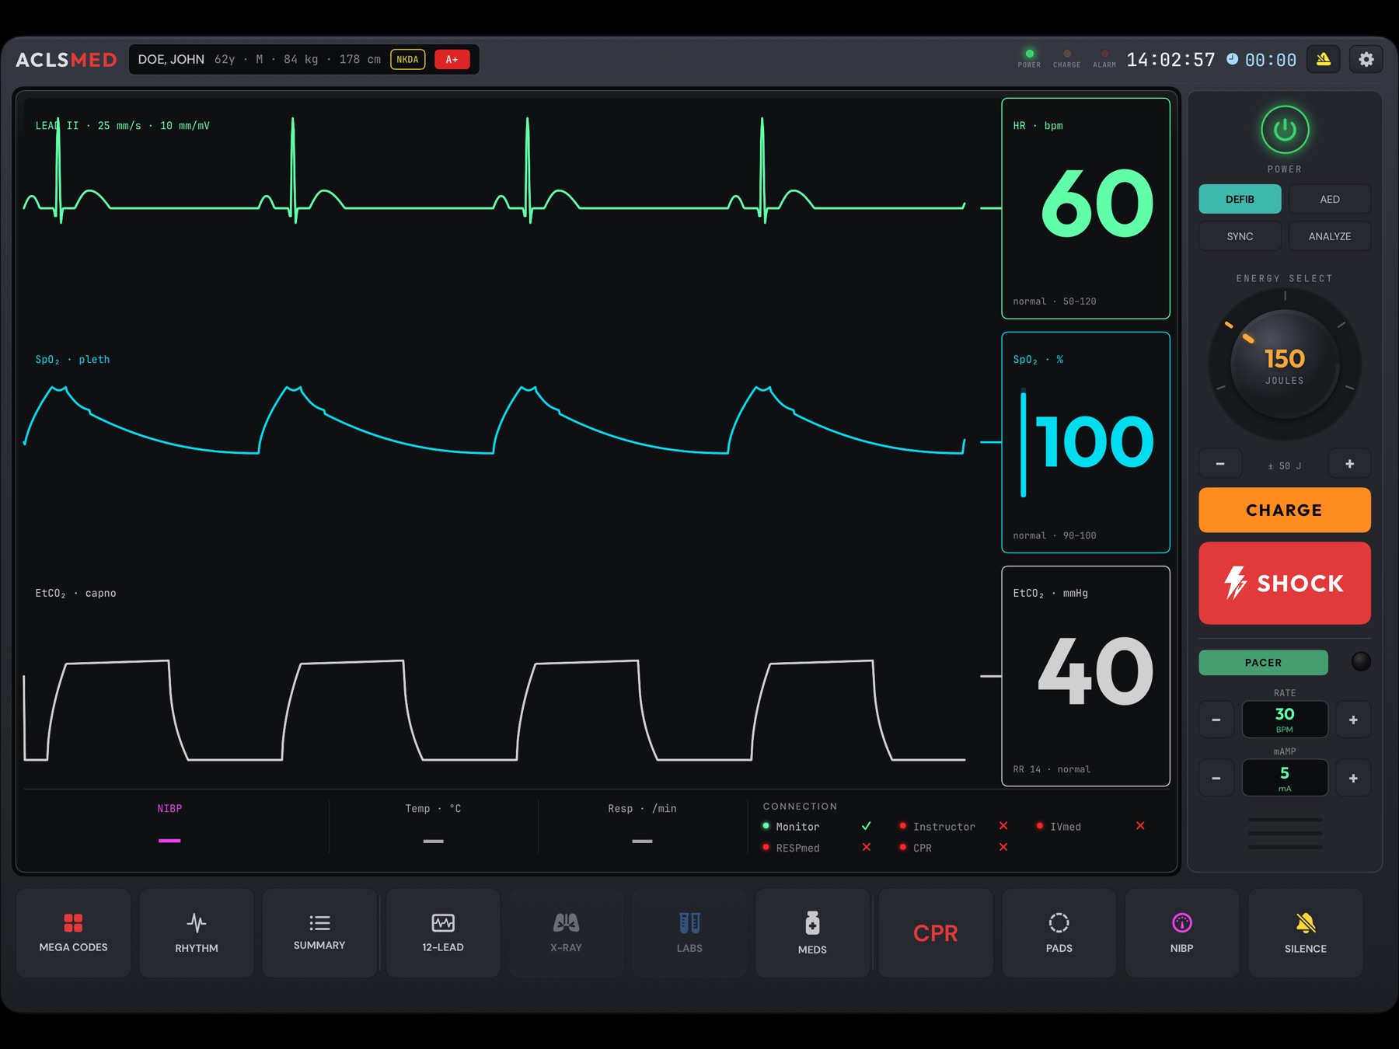The width and height of the screenshot is (1399, 1049).
Task: Open the HR bpm vitals tile
Action: (x=1086, y=208)
